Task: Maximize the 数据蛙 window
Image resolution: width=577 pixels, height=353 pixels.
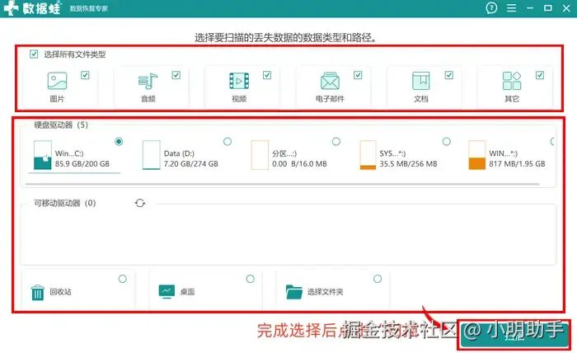Action: tap(548, 7)
